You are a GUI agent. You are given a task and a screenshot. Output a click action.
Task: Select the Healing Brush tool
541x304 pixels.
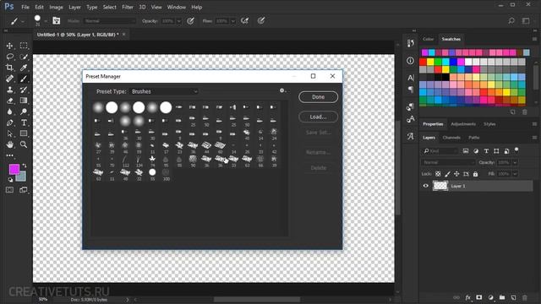9,79
